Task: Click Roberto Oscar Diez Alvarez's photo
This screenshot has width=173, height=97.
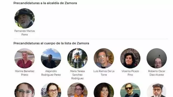Action: (157, 58)
